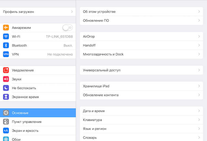Tap the blue Wi-Fi icon
Viewport: 207px width, 141px height.
coord(6,37)
